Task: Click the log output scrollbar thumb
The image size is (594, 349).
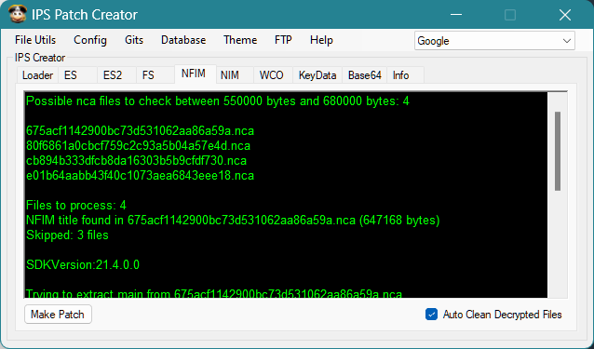Action: coord(558,151)
